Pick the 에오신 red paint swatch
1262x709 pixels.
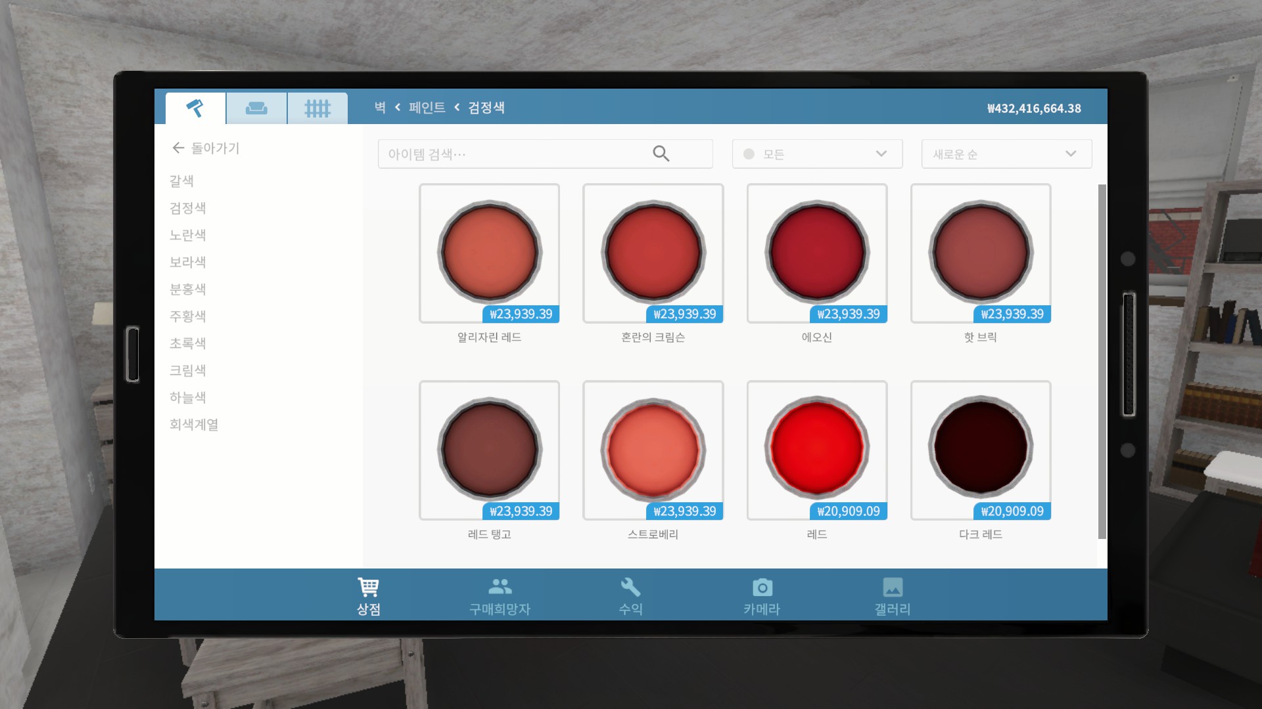[x=816, y=253]
